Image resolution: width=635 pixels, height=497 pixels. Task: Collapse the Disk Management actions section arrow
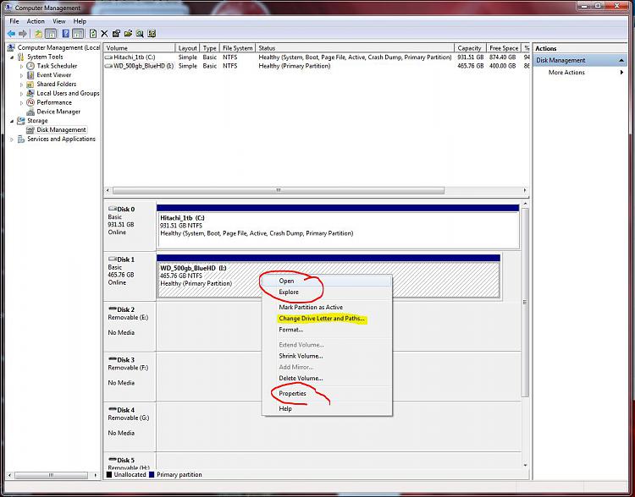621,60
